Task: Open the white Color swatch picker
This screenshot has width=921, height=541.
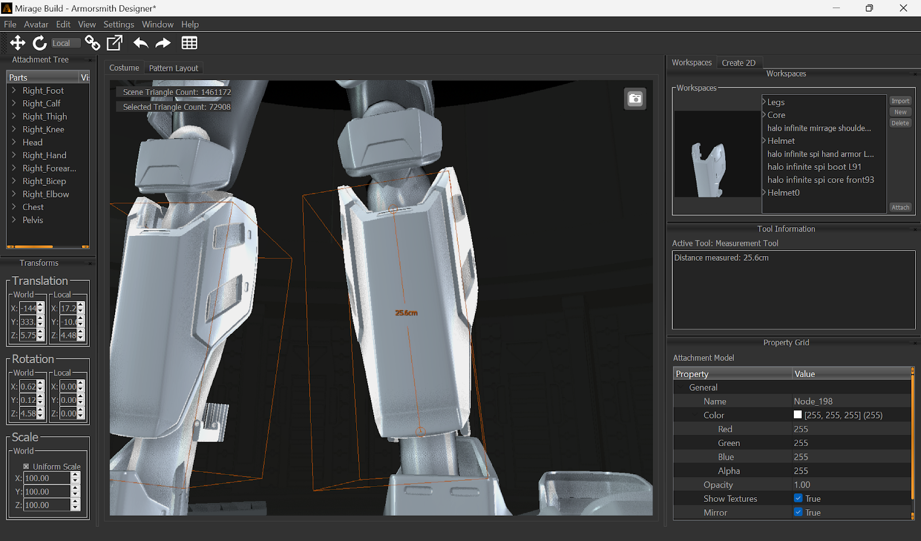Action: click(x=798, y=414)
